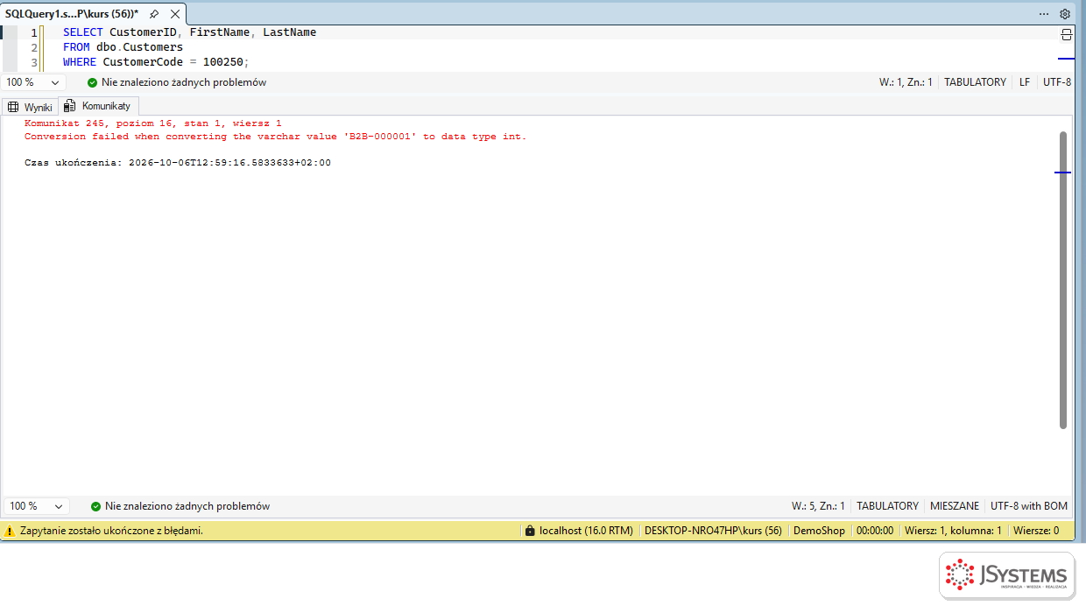
Task: Open the tab overflow three-dots menu
Action: click(1044, 14)
